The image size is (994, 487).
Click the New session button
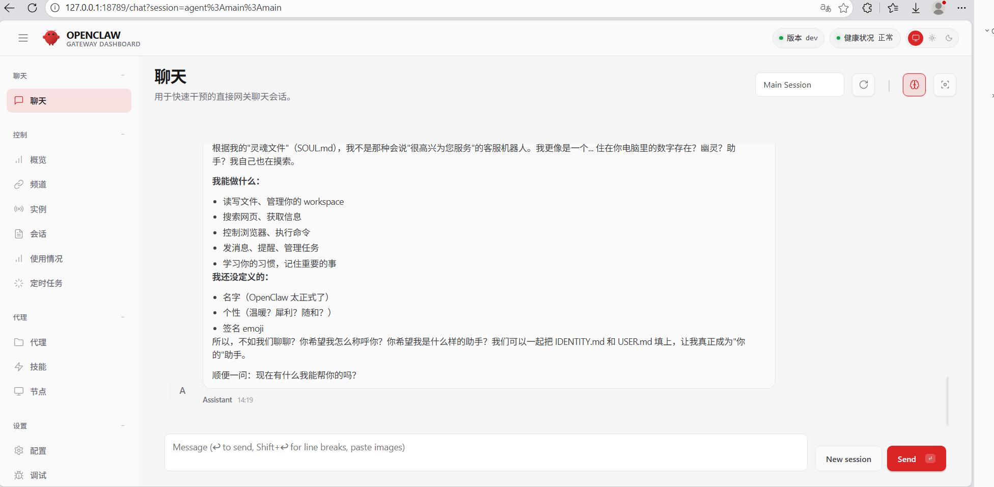coord(848,458)
